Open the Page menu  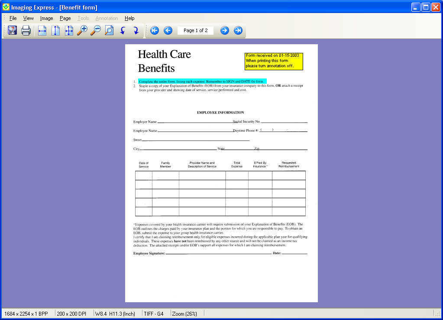65,18
